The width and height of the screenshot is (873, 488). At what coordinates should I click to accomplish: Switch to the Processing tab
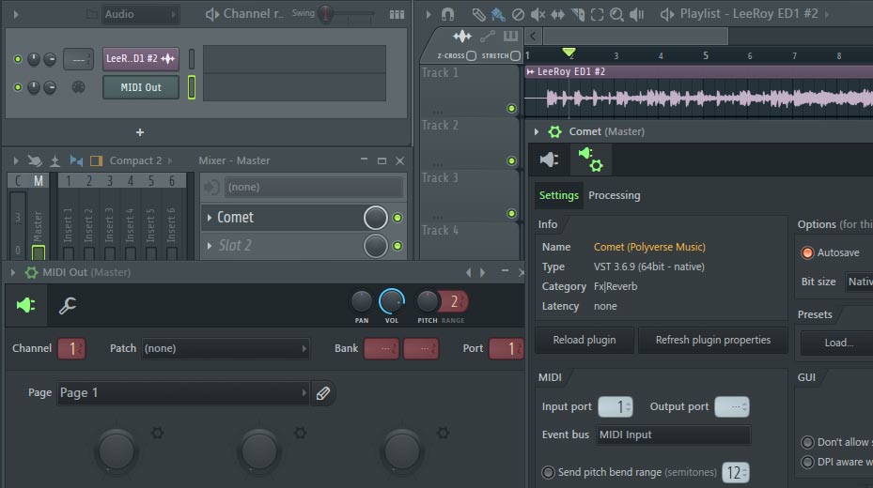click(614, 195)
